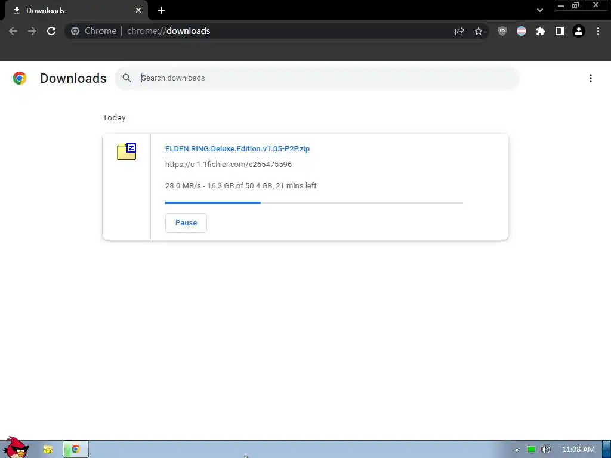Image resolution: width=611 pixels, height=458 pixels.
Task: Open the tab search dropdown arrow
Action: click(540, 10)
